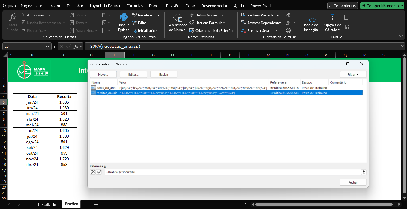The image size is (407, 209).
Task: Open the Arquivo menu
Action: click(9, 6)
